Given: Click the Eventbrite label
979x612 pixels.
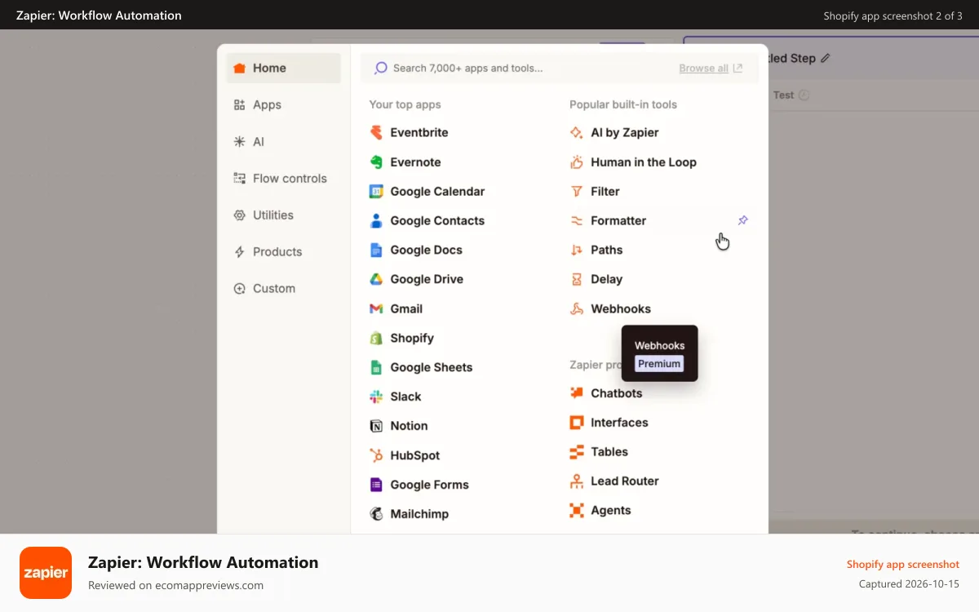Looking at the screenshot, I should 419,132.
